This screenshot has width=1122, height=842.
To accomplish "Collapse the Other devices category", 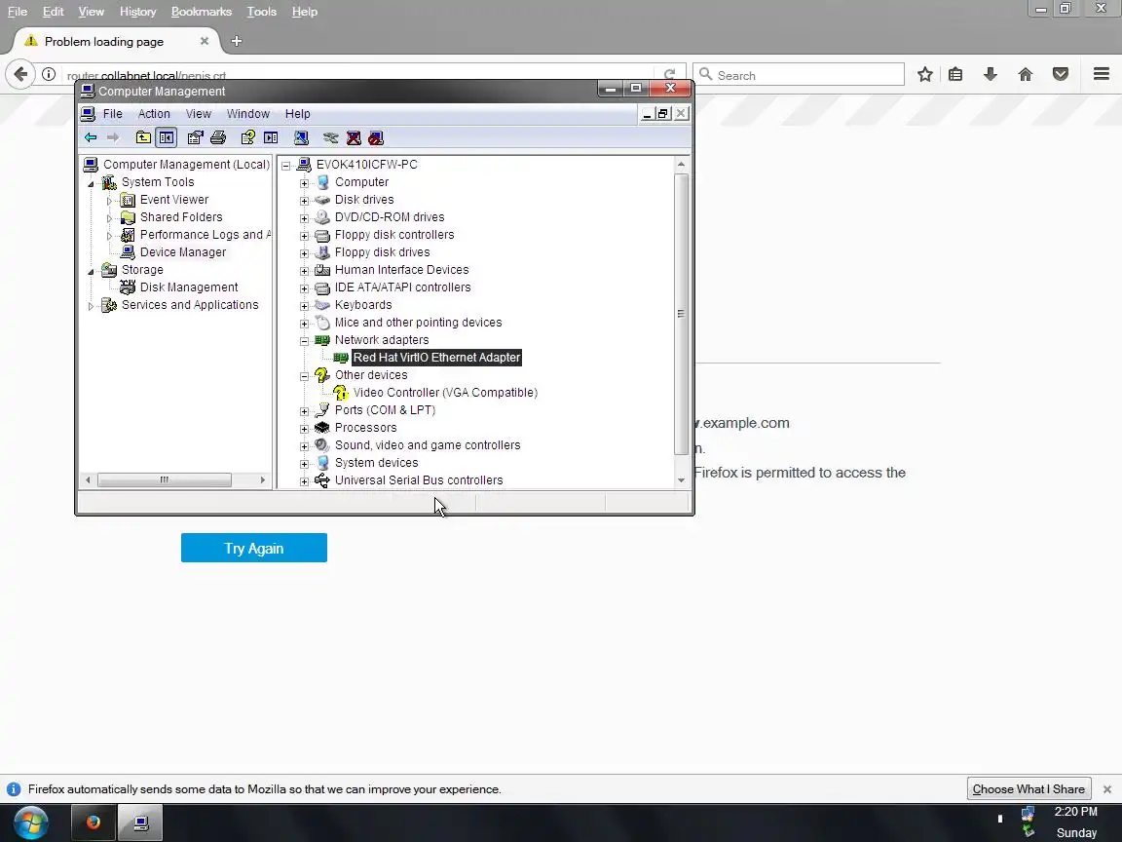I will pyautogui.click(x=304, y=376).
